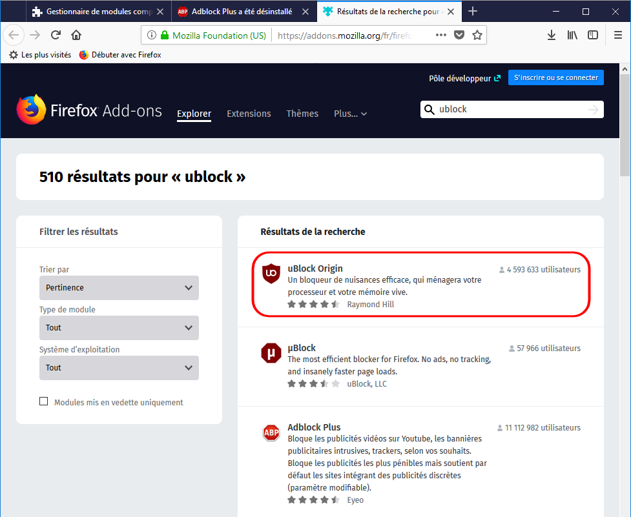This screenshot has height=517, width=631.
Task: Open the Downloads panel
Action: point(552,35)
